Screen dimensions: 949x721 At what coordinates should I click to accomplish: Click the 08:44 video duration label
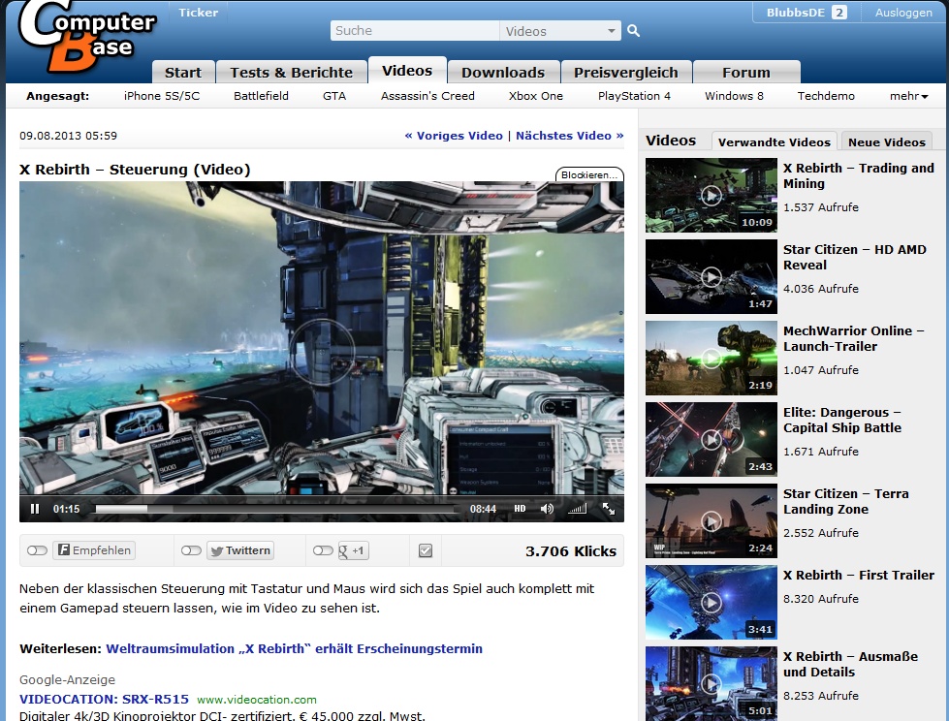[x=483, y=509]
